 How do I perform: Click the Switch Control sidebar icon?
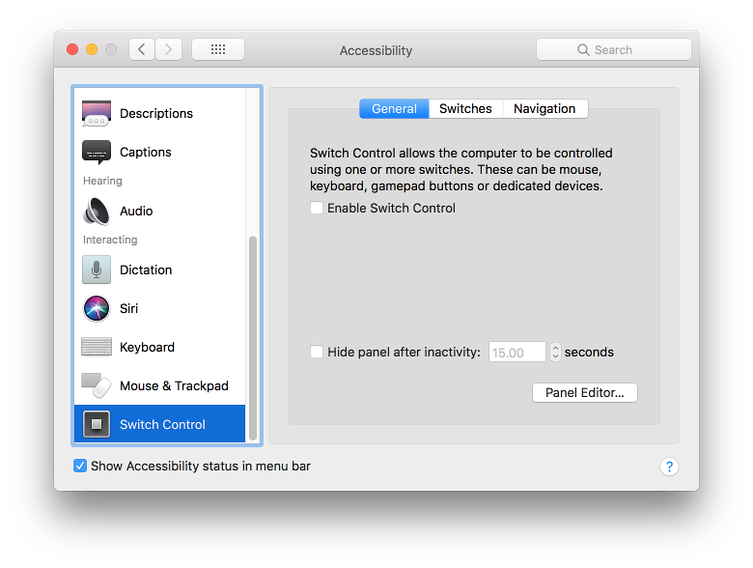97,424
